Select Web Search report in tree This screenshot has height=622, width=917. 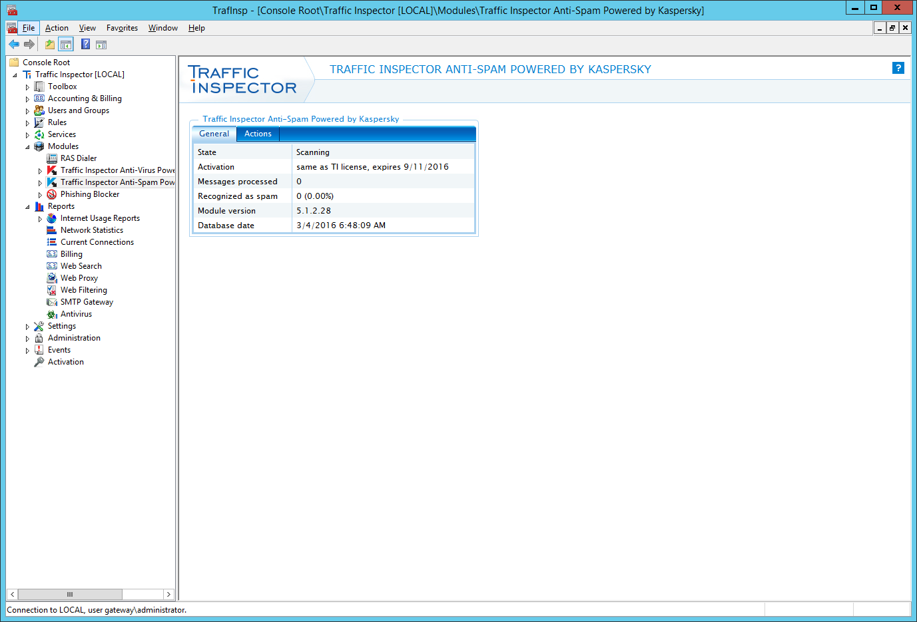(x=81, y=266)
